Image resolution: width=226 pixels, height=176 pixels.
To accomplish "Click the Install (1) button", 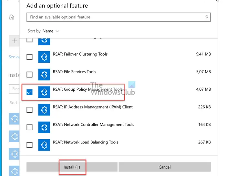I will (x=72, y=167).
